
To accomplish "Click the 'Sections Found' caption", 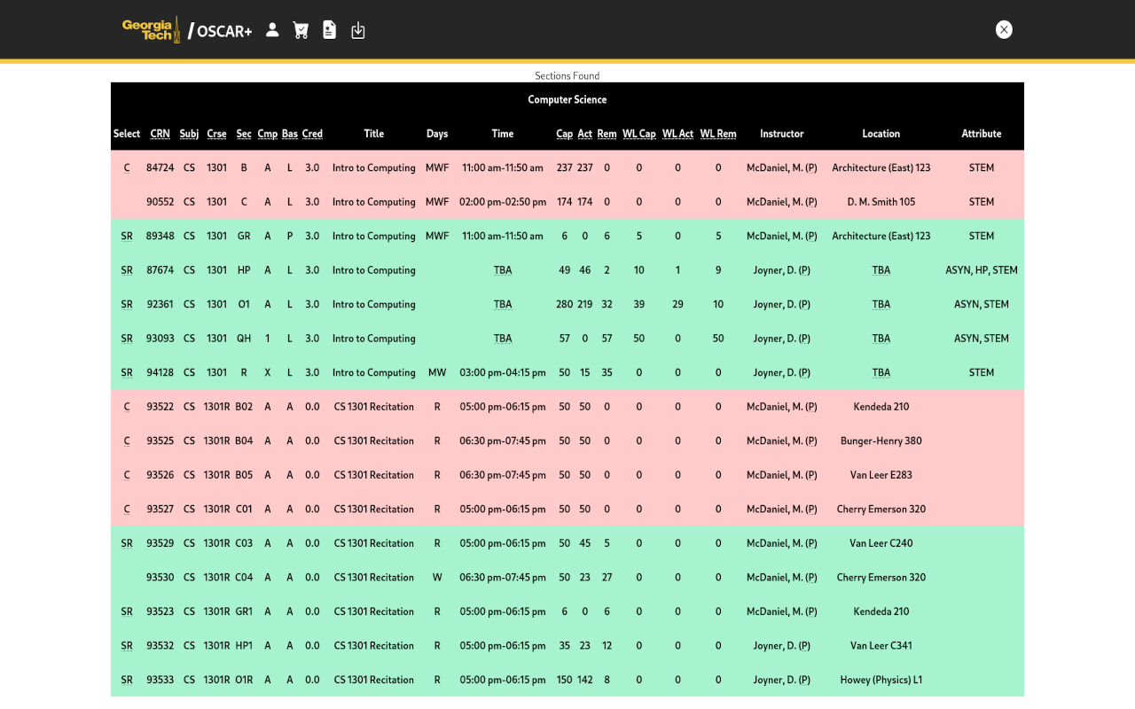I will coord(567,75).
